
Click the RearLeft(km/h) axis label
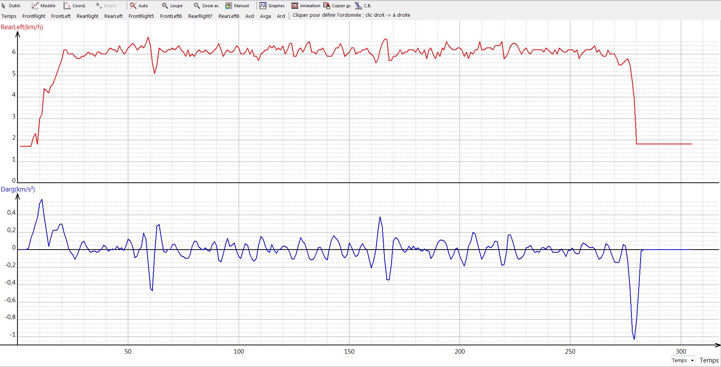(x=22, y=27)
